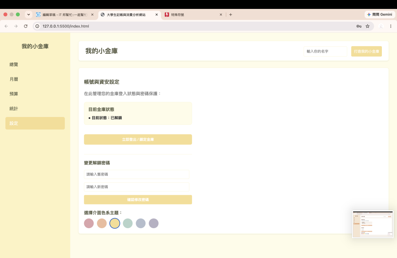The width and height of the screenshot is (397, 258).
Task: Click 我的小金庫 sidebar title
Action: pyautogui.click(x=35, y=46)
